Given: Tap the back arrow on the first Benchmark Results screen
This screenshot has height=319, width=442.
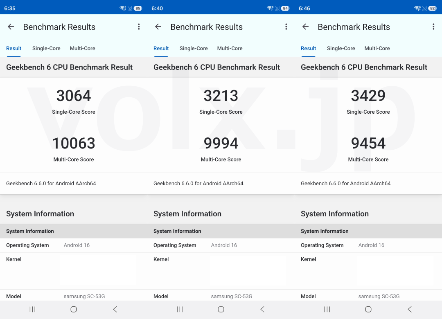Looking at the screenshot, I should [10, 27].
